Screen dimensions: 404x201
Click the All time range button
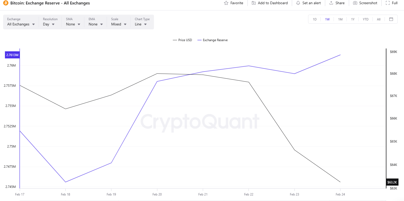378,19
